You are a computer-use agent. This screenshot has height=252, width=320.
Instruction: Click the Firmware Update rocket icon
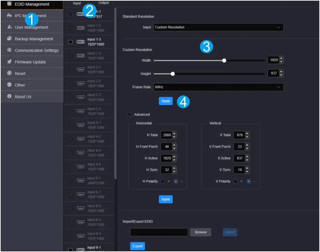pyautogui.click(x=10, y=61)
